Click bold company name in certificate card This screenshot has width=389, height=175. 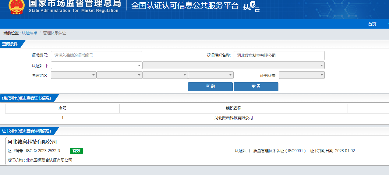pos(32,142)
